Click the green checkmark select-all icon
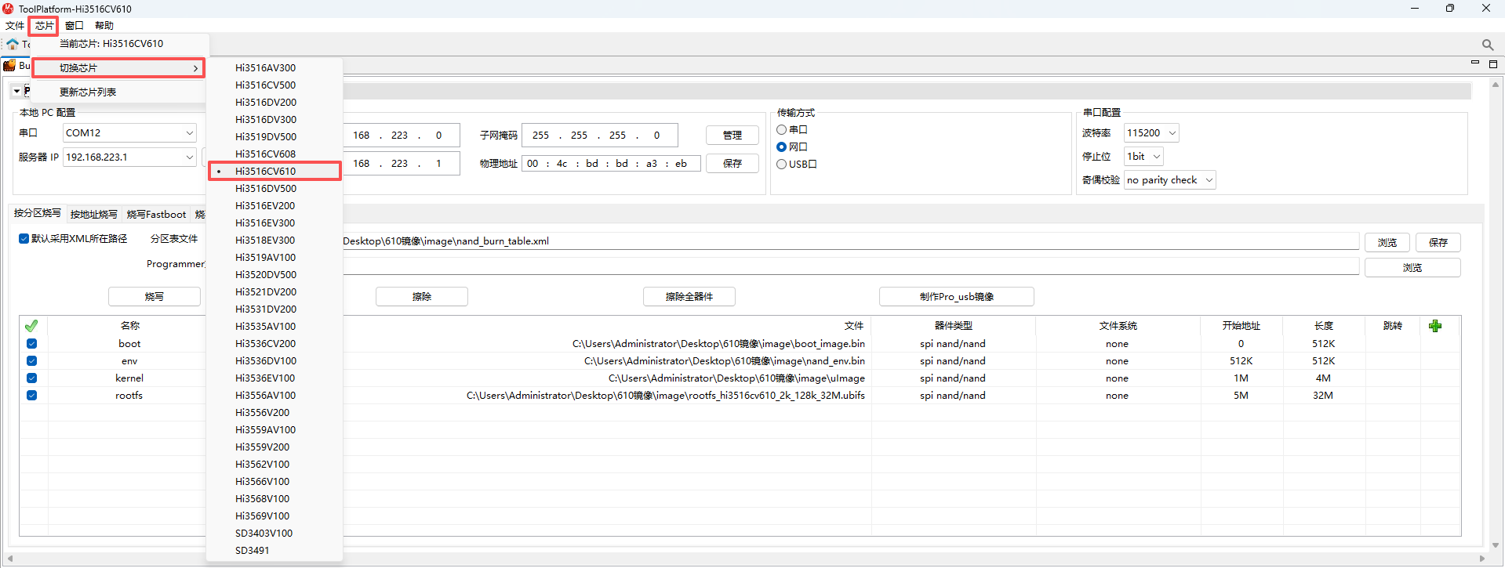 31,326
